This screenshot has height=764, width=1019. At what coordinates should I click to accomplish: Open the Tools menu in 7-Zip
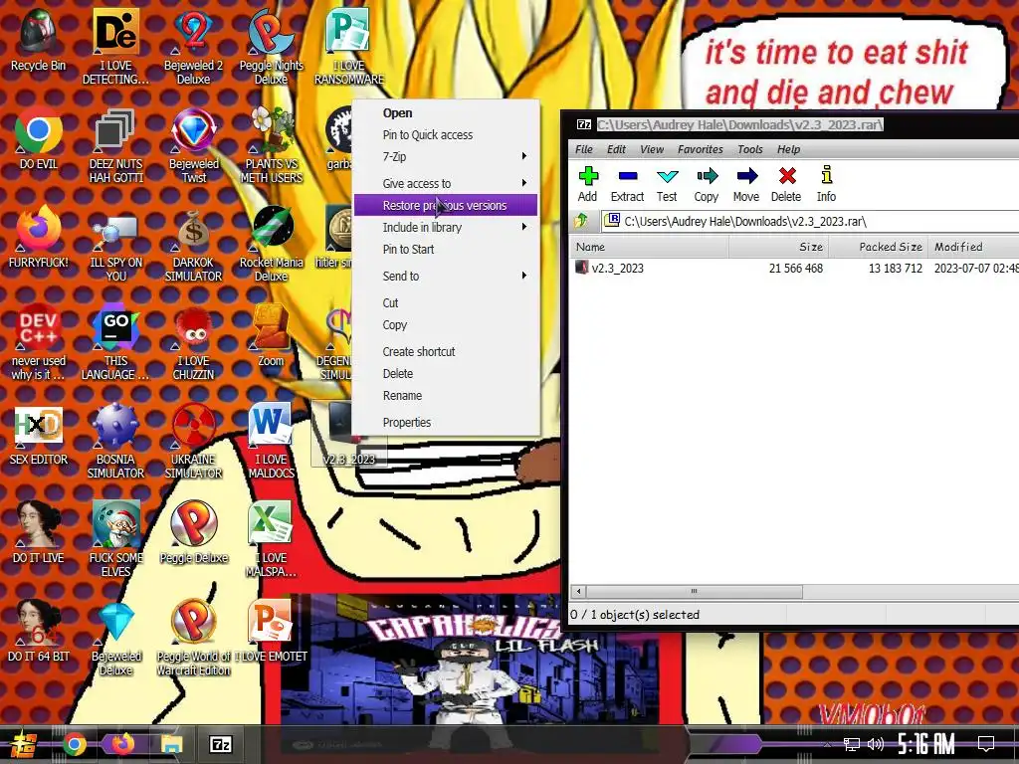tap(750, 149)
